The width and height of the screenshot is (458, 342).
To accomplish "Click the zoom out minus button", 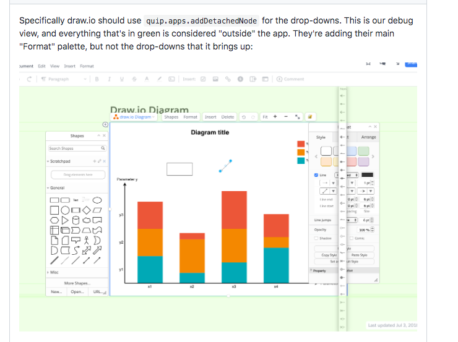I will click(x=286, y=117).
